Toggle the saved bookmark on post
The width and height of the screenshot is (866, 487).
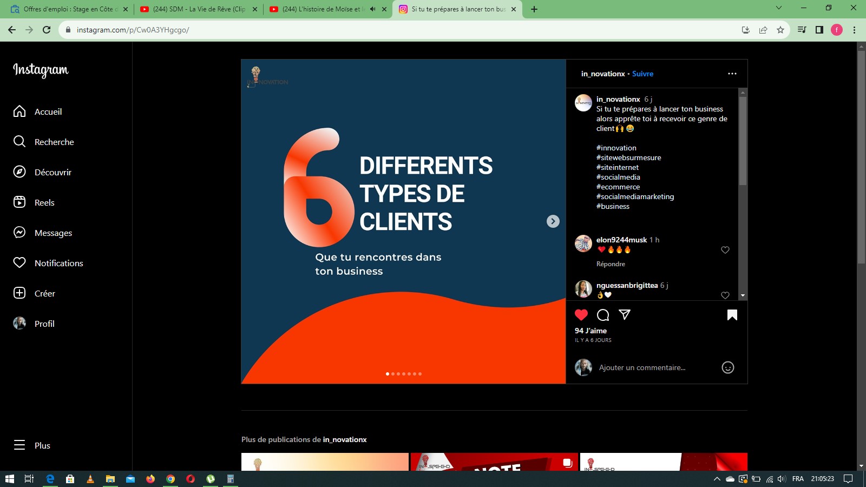732,315
